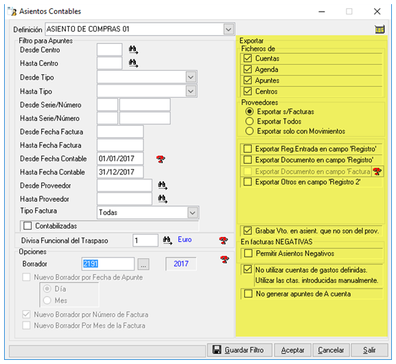The width and height of the screenshot is (396, 364).
Task: Click yellow calculator icon at top right
Action: click(380, 30)
